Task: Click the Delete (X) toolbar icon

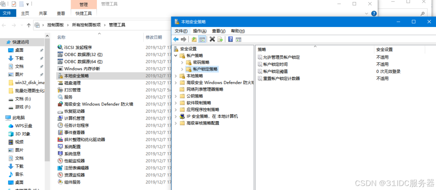Action: [212, 39]
